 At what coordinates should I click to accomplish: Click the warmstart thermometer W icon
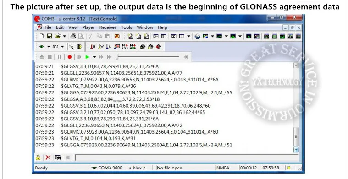coord(101,47)
